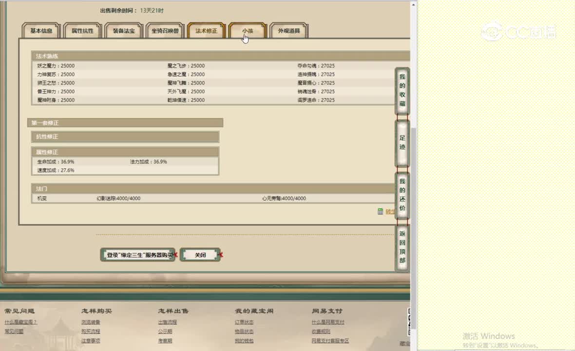The image size is (575, 351).
Task: Select the 夺命勾魂：27025 entry
Action: pos(316,66)
